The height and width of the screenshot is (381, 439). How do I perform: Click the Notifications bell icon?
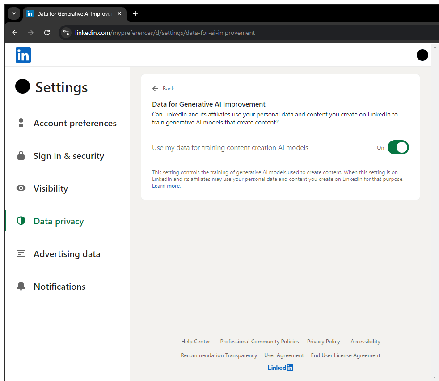tap(21, 287)
